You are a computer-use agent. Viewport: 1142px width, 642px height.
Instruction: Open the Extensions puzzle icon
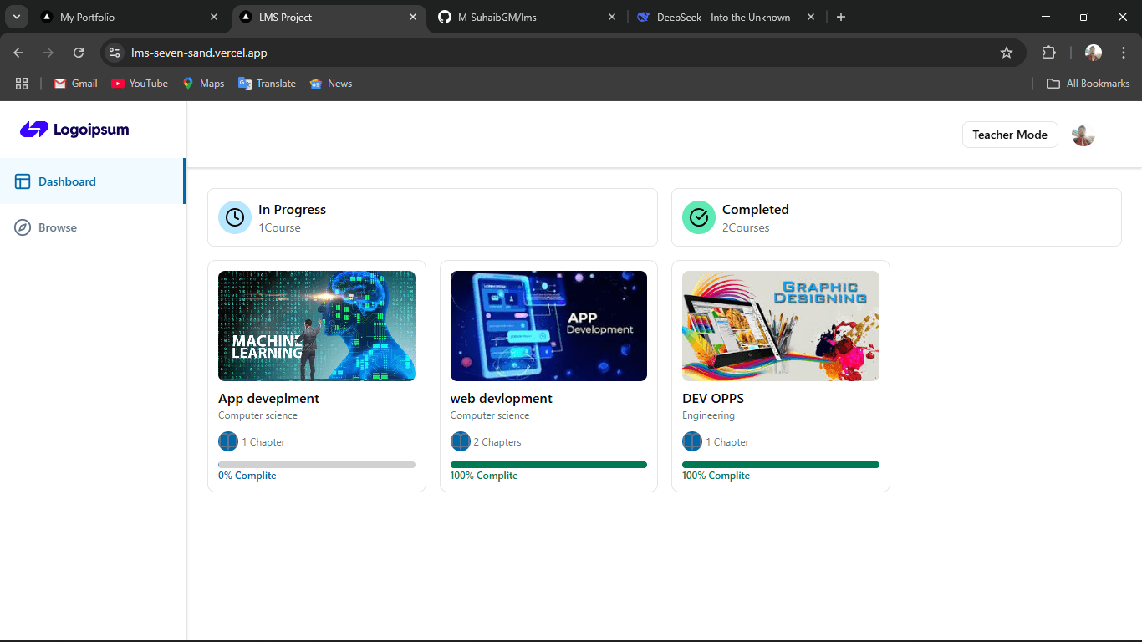(1048, 53)
